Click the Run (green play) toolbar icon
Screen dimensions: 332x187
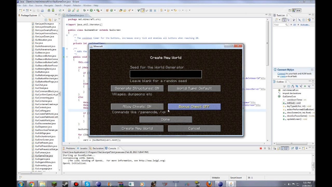(91, 10)
